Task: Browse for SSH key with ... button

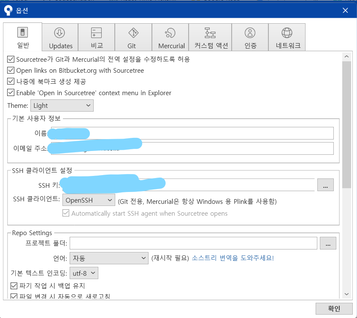Action: [325, 185]
